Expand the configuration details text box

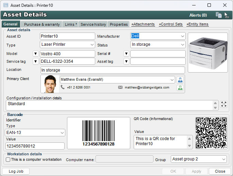click(223, 104)
